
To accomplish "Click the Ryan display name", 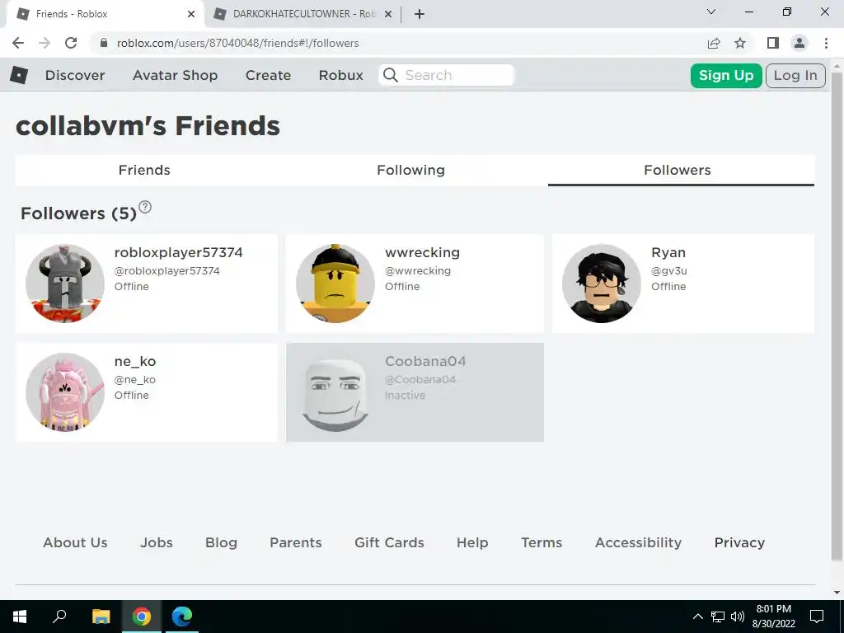I will (x=668, y=252).
